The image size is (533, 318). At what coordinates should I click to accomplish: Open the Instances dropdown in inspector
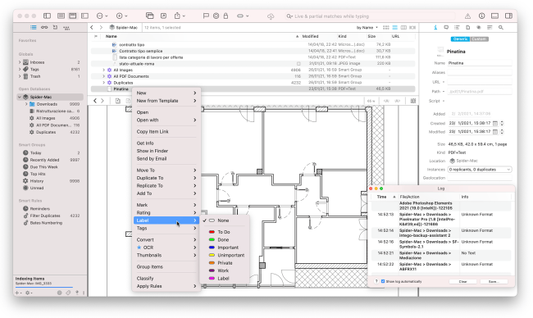[480, 169]
